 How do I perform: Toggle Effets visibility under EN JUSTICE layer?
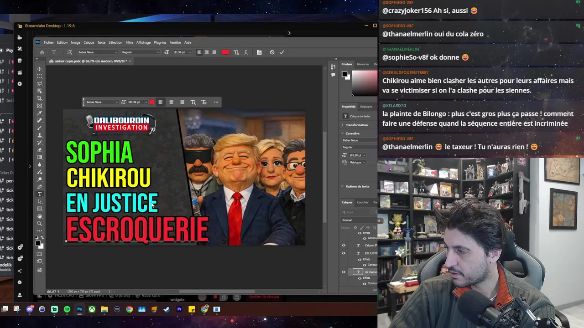(360, 259)
